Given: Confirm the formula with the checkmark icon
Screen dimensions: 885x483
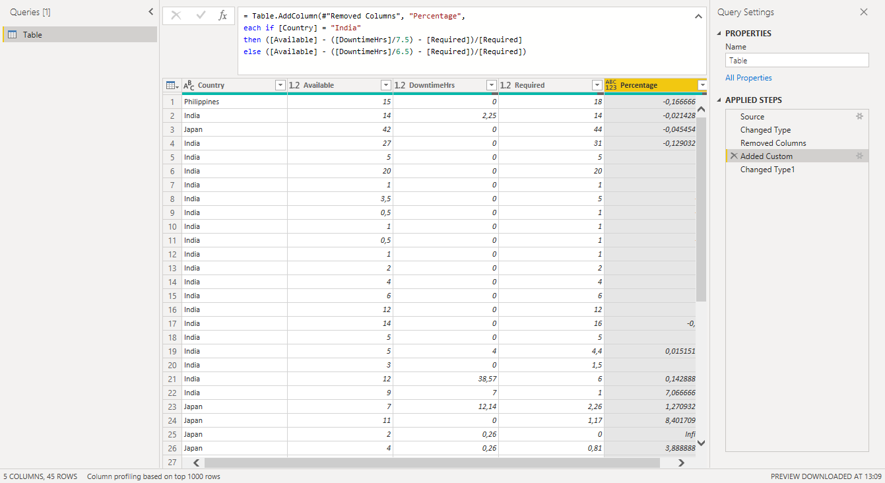Looking at the screenshot, I should tap(201, 16).
